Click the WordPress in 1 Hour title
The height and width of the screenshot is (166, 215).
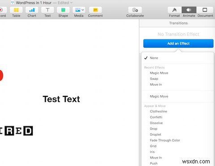point(34,3)
